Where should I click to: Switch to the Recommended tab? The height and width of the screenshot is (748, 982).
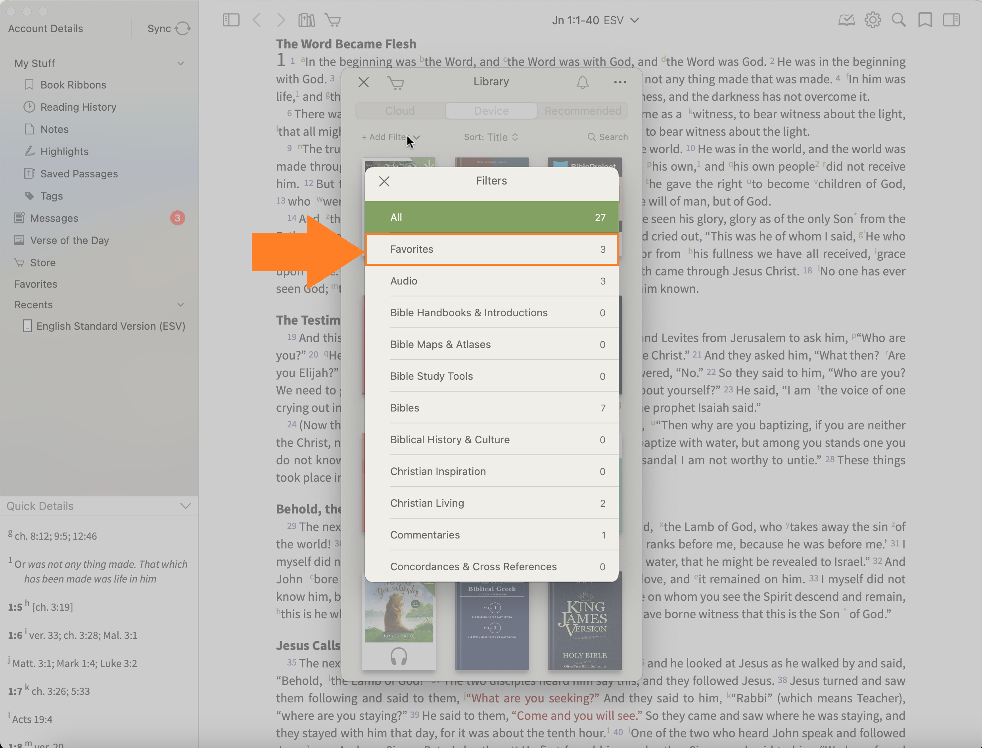click(583, 111)
